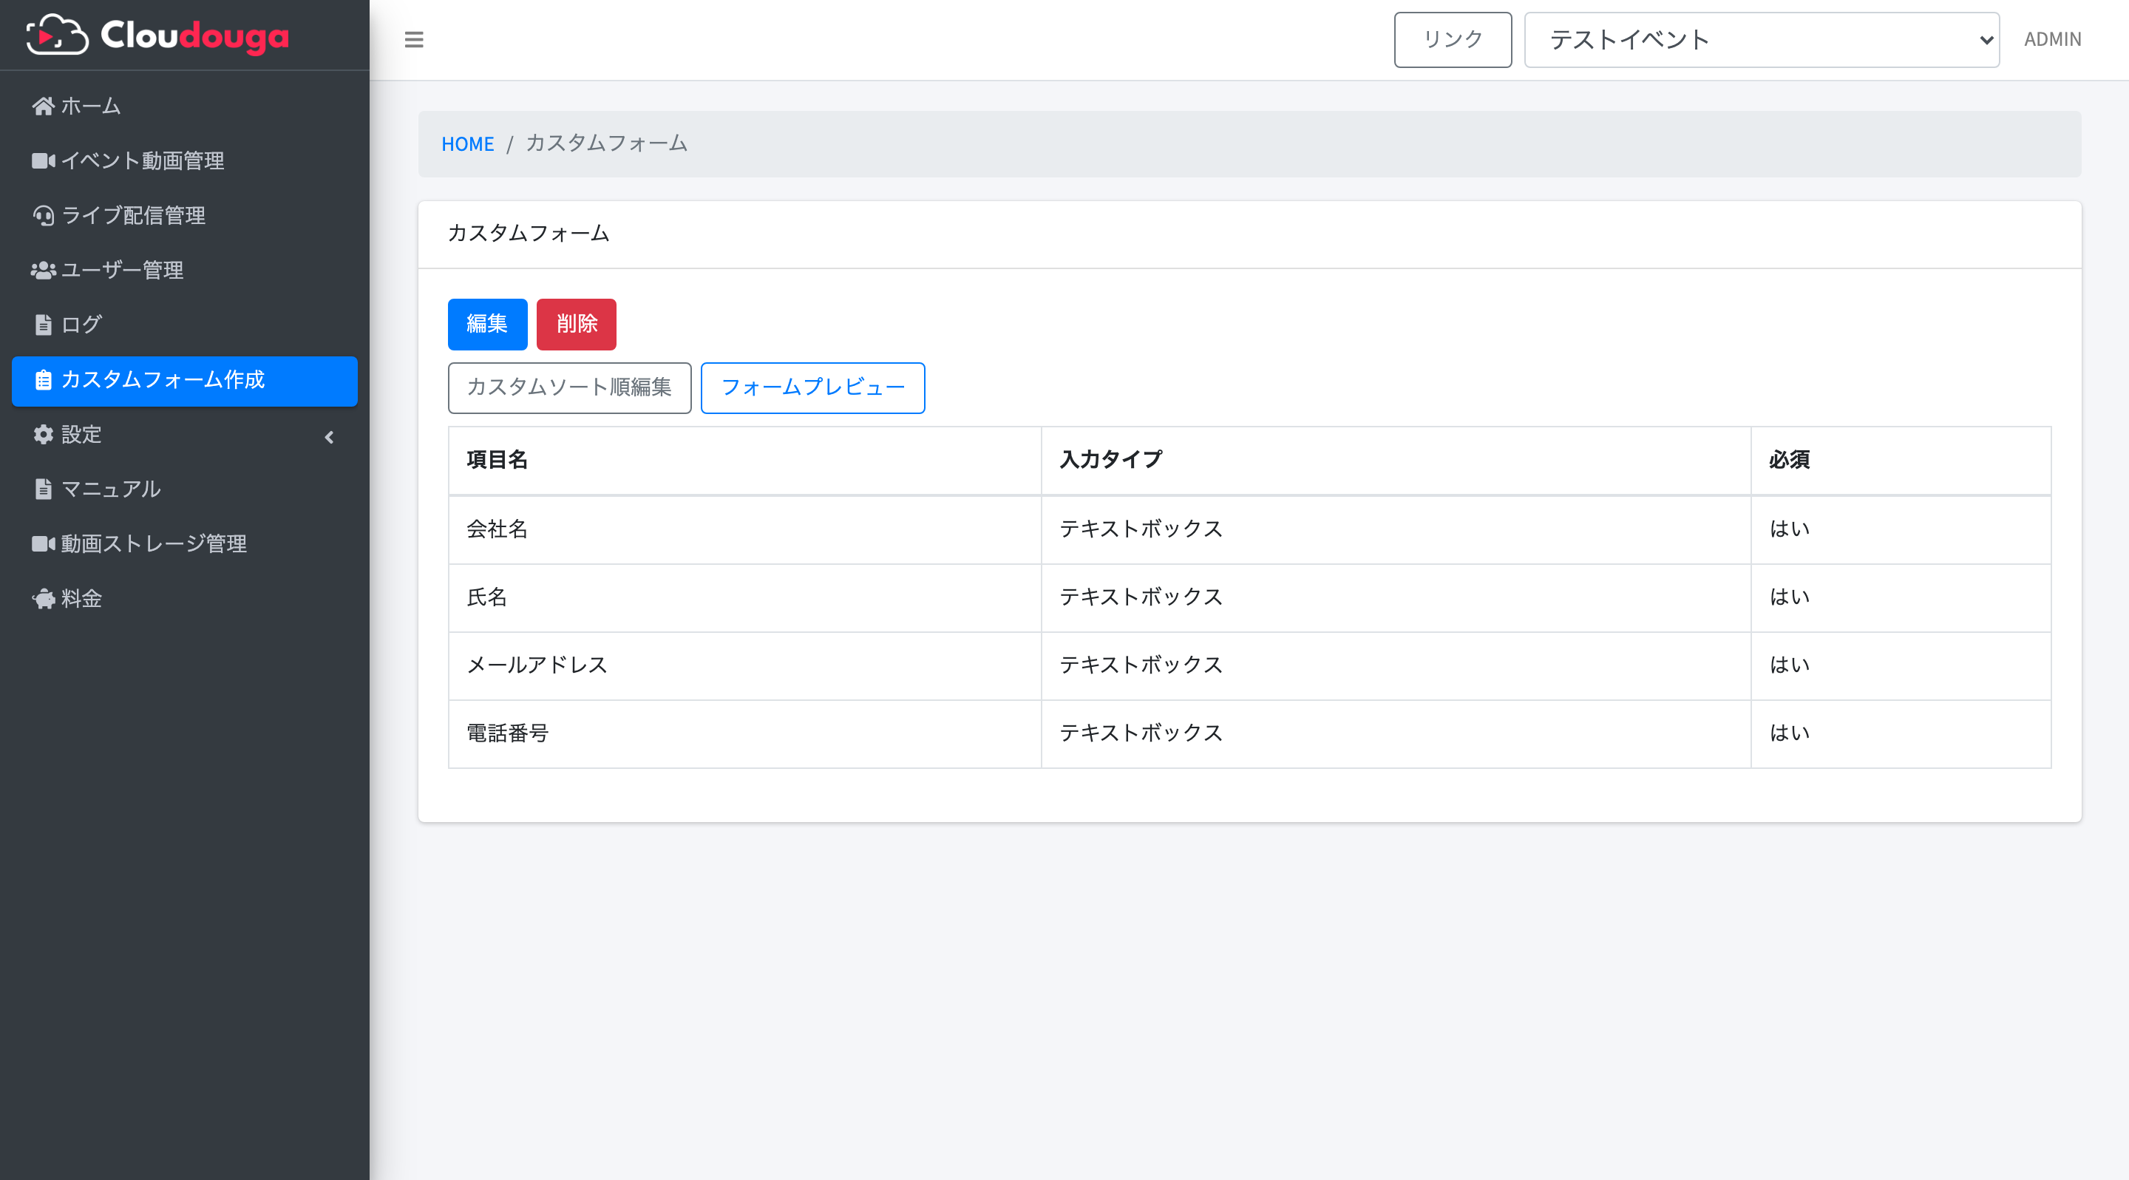The image size is (2129, 1180).
Task: Click the カスタムフォーム breadcrumb text
Action: coord(606,143)
